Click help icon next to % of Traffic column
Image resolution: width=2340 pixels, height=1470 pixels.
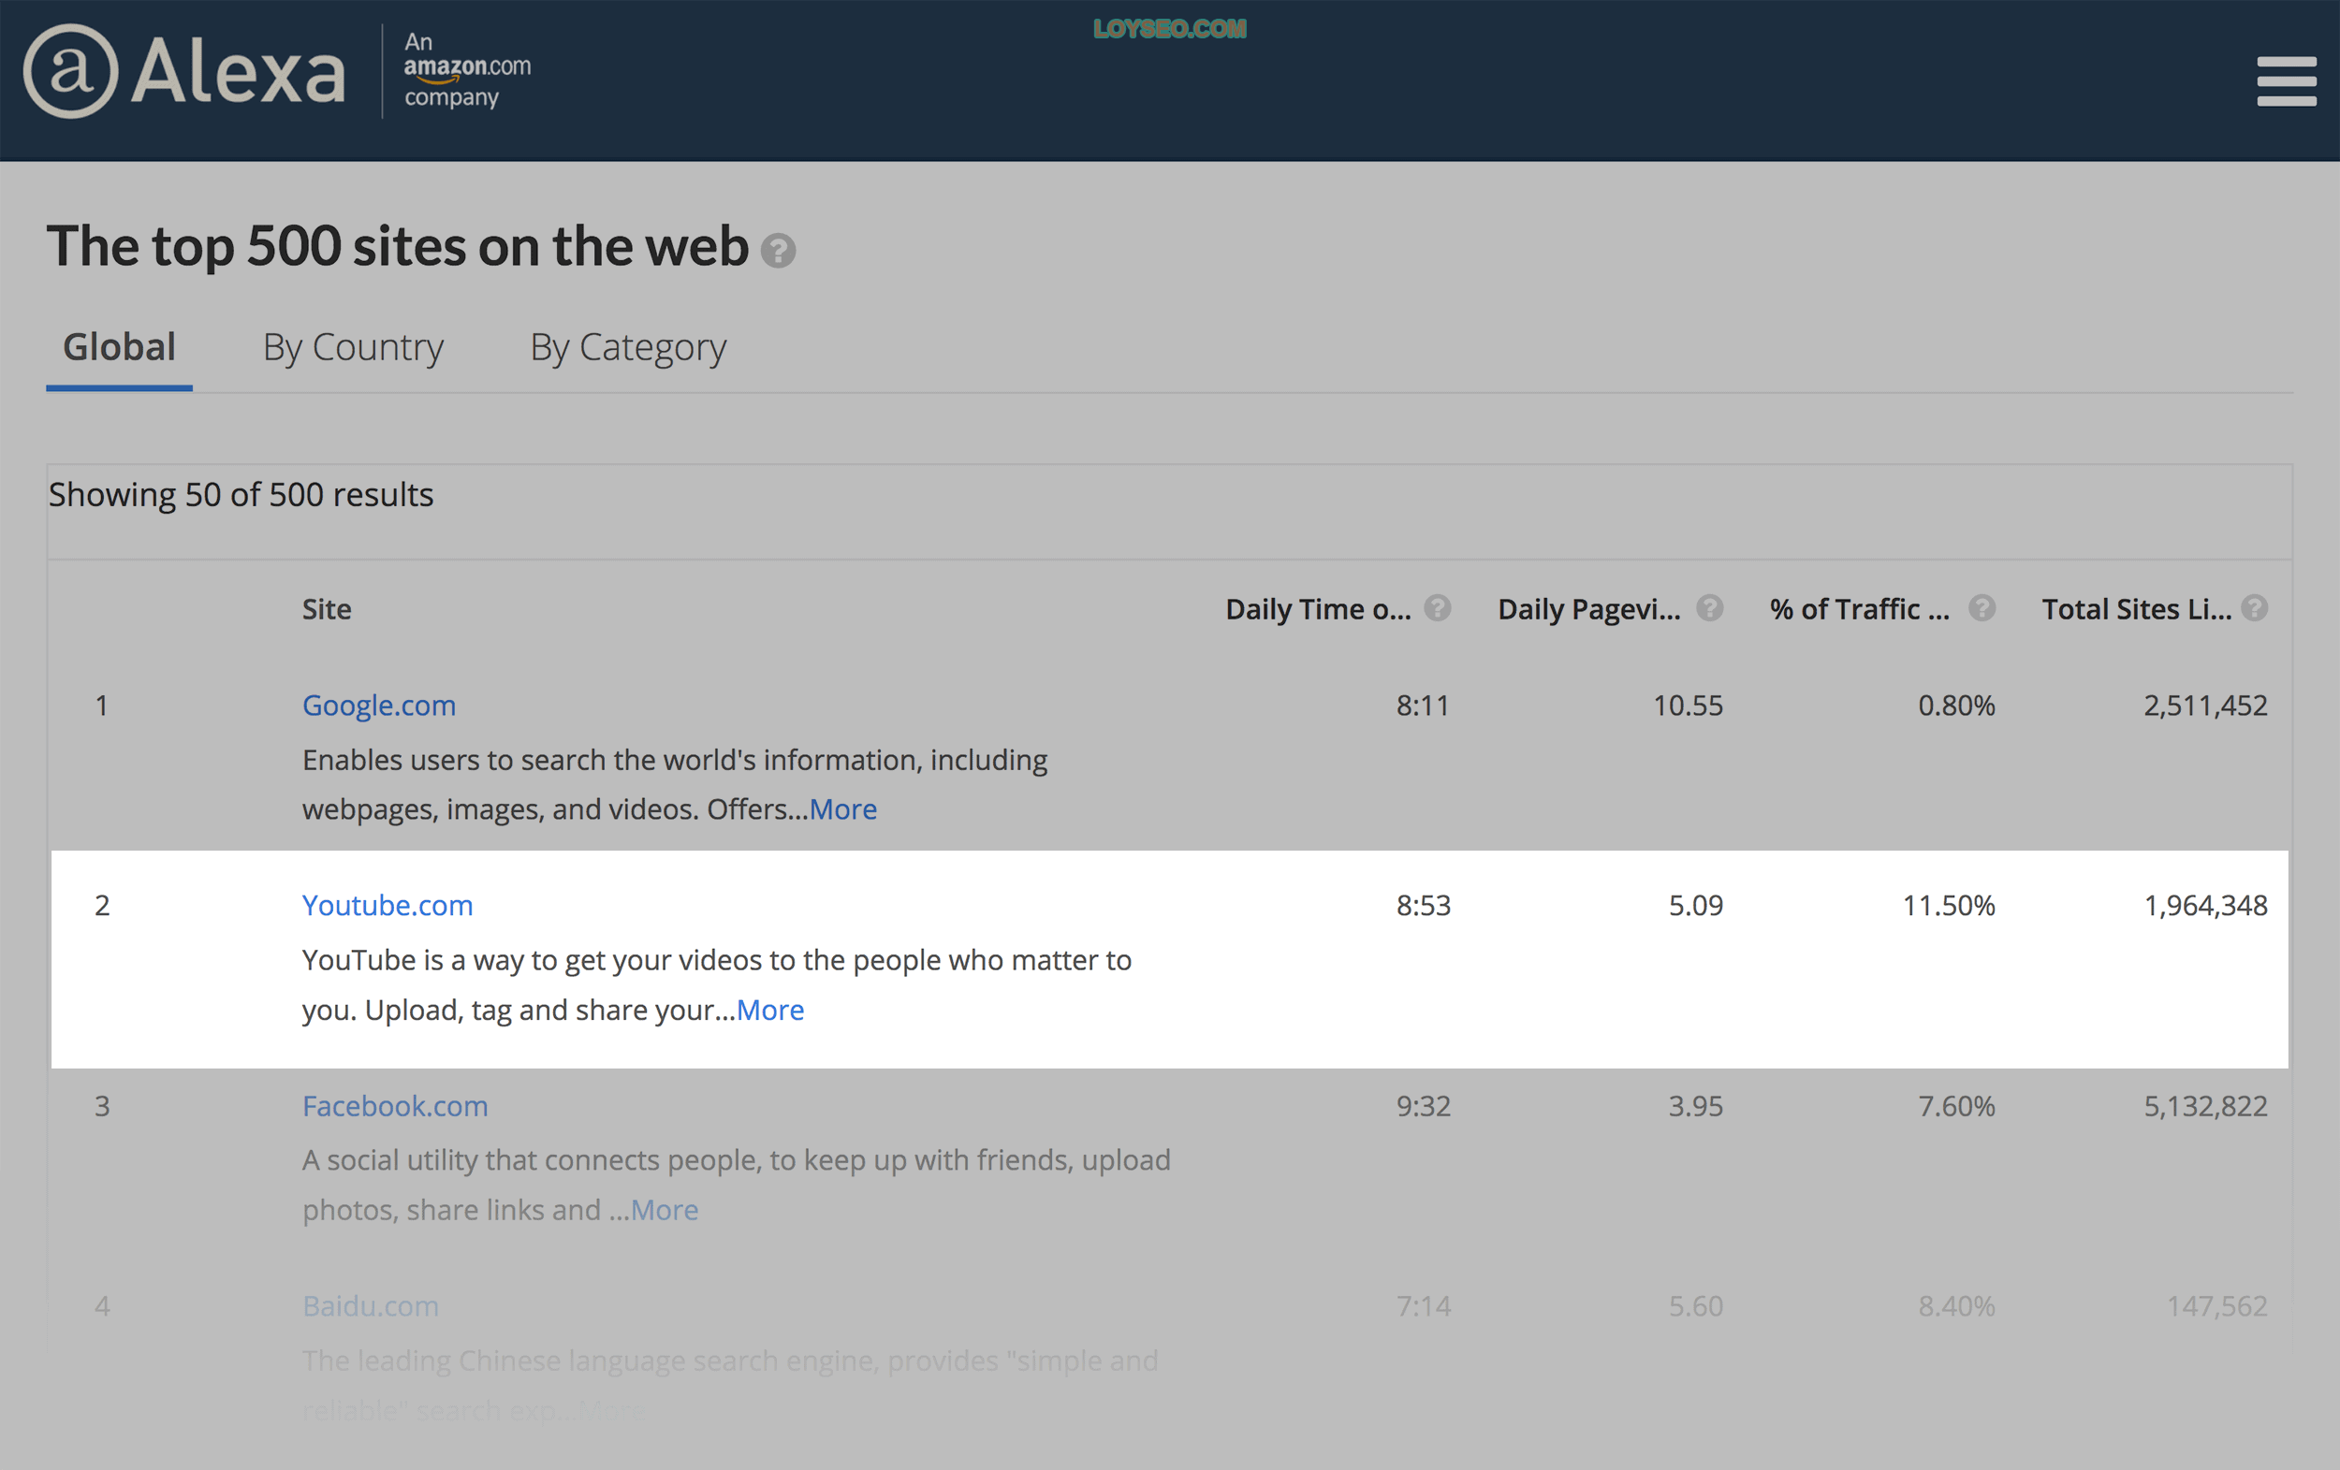(x=1982, y=608)
